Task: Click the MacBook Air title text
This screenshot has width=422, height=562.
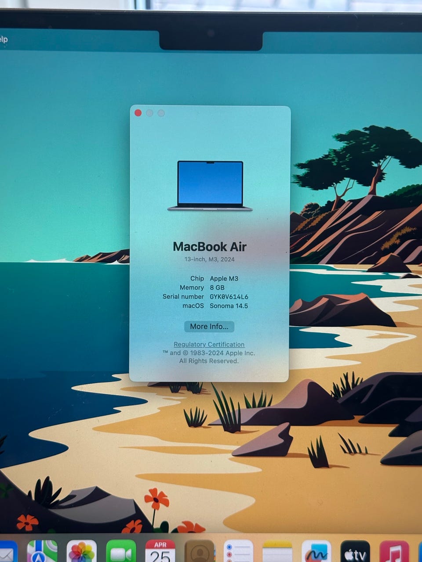Action: (x=210, y=246)
